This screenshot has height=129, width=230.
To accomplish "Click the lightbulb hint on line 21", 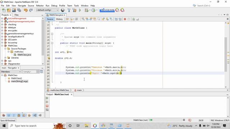I will (x=49, y=58).
